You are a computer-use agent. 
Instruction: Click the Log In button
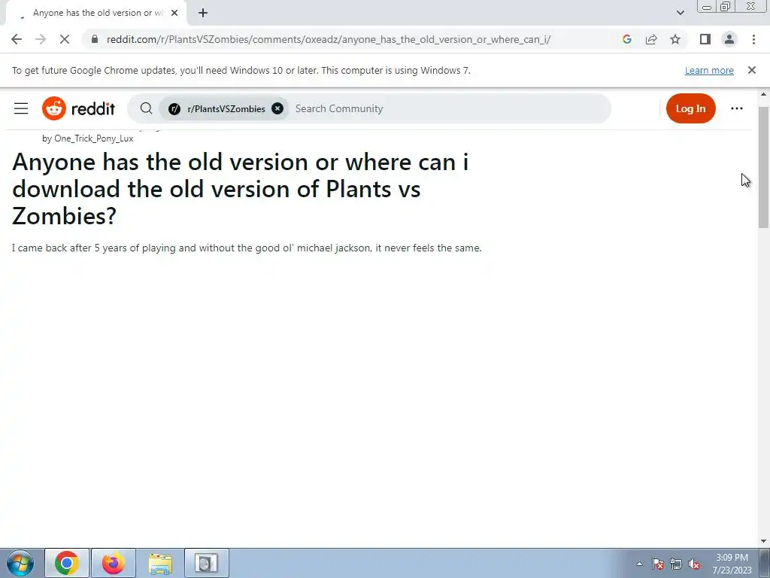690,108
